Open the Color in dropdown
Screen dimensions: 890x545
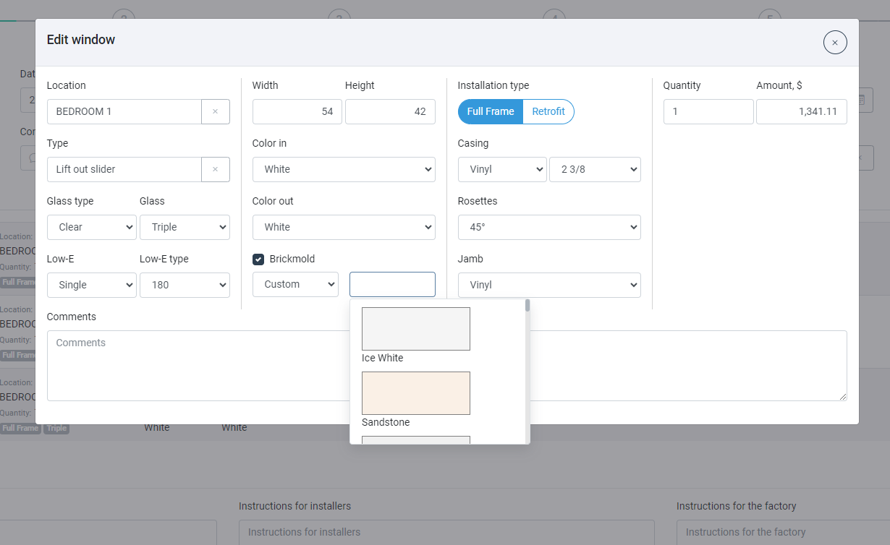pos(344,169)
